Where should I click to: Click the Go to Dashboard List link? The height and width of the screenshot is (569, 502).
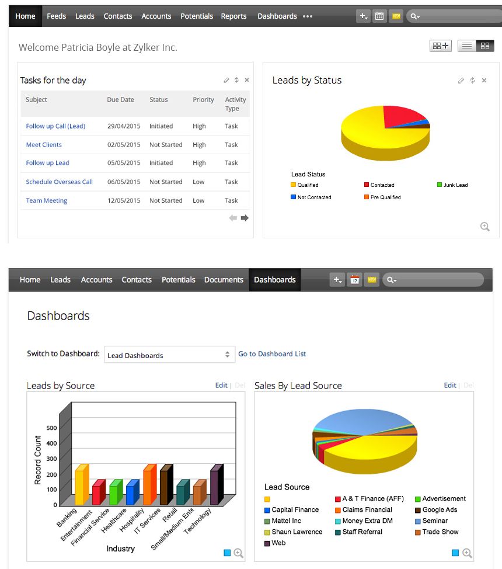pyautogui.click(x=272, y=354)
